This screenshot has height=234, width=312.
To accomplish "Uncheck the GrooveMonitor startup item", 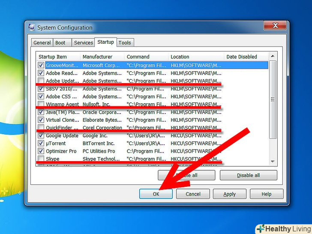I will 41,65.
